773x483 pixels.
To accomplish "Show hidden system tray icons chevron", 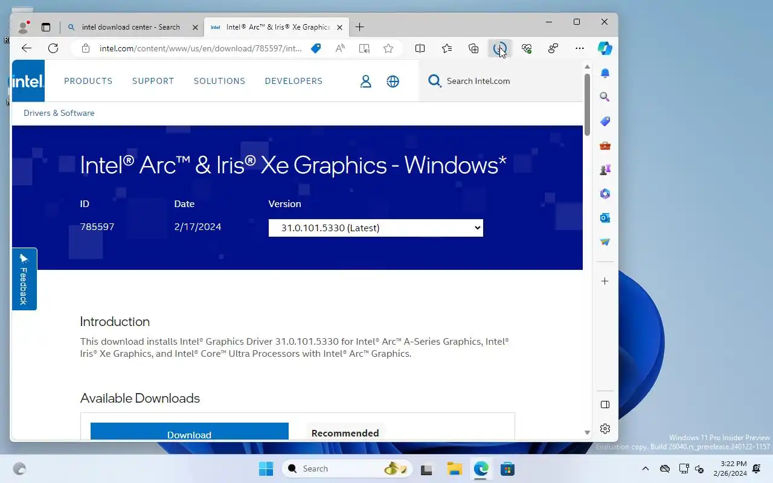I will click(x=646, y=469).
